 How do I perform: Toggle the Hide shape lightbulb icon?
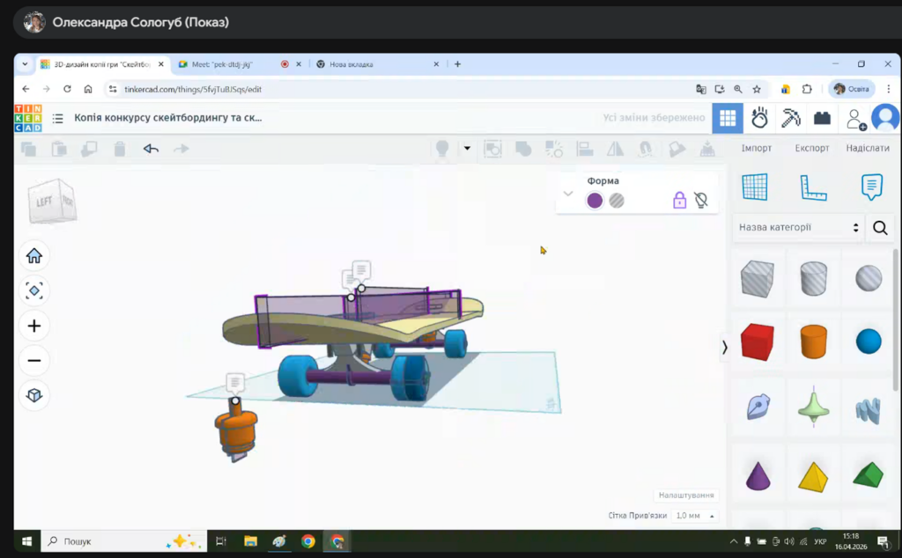coord(701,201)
